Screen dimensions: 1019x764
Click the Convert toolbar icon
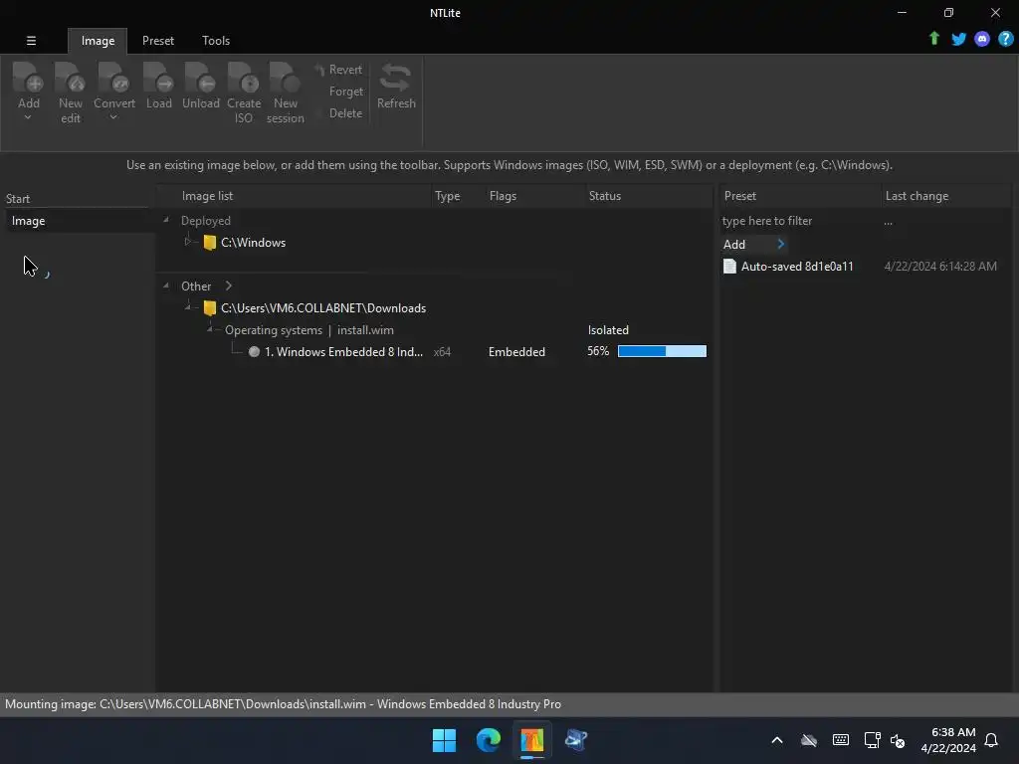click(x=113, y=78)
